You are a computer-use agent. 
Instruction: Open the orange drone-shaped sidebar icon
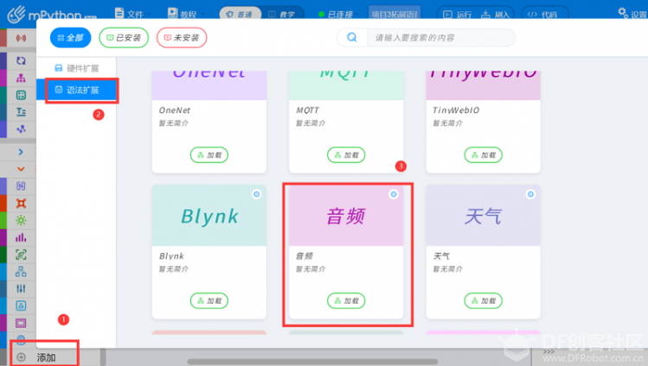coord(21,203)
